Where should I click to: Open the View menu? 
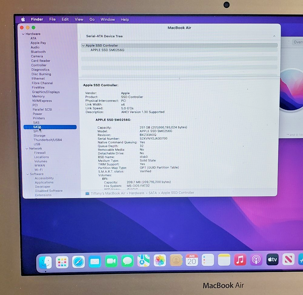click(x=79, y=19)
